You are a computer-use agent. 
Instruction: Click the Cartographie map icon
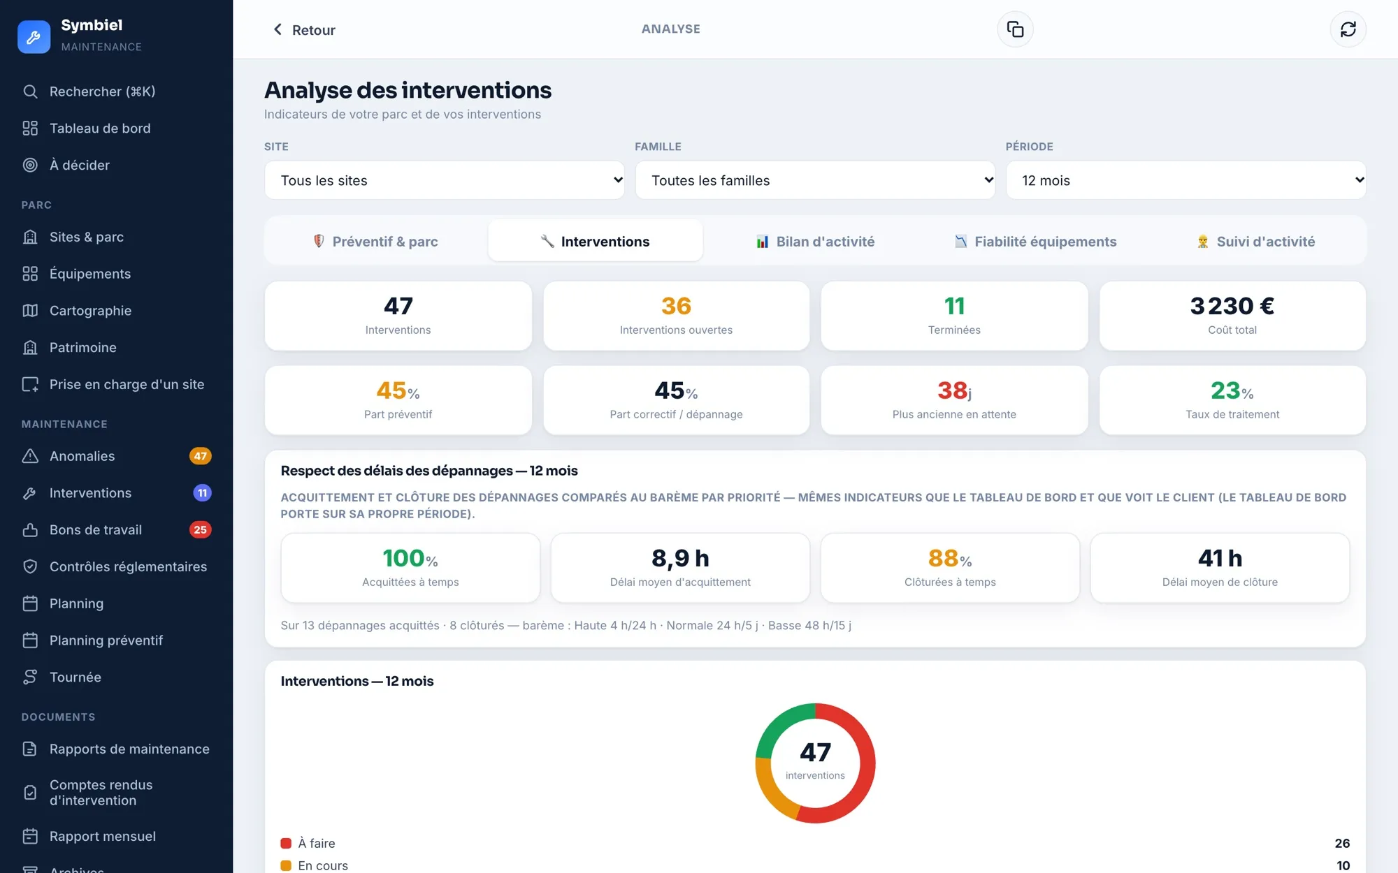tap(30, 311)
